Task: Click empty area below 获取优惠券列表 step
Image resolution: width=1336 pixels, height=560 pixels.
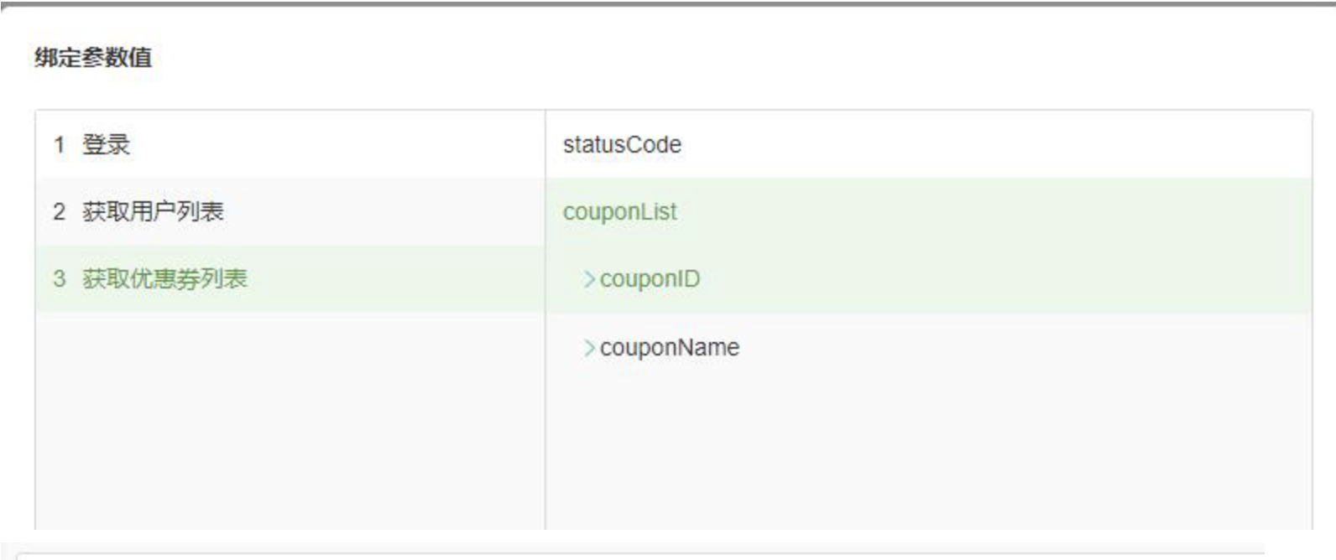Action: 290,419
